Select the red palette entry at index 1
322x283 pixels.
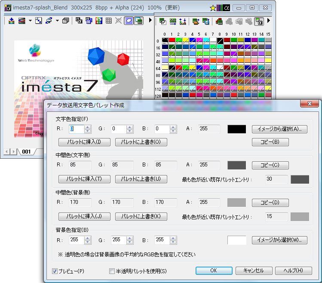click(172, 40)
